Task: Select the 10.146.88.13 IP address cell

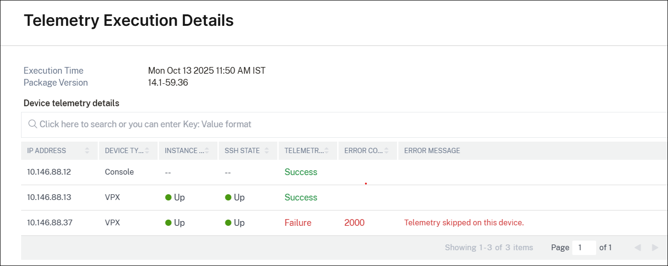Action: point(49,198)
